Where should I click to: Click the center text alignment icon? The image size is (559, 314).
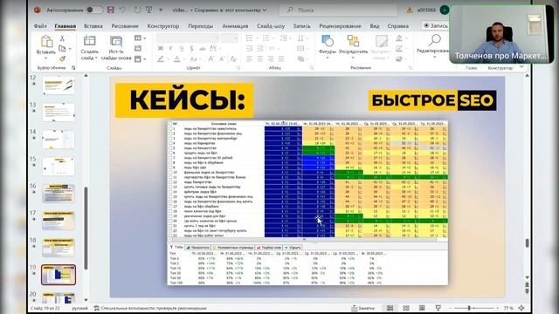(x=260, y=58)
